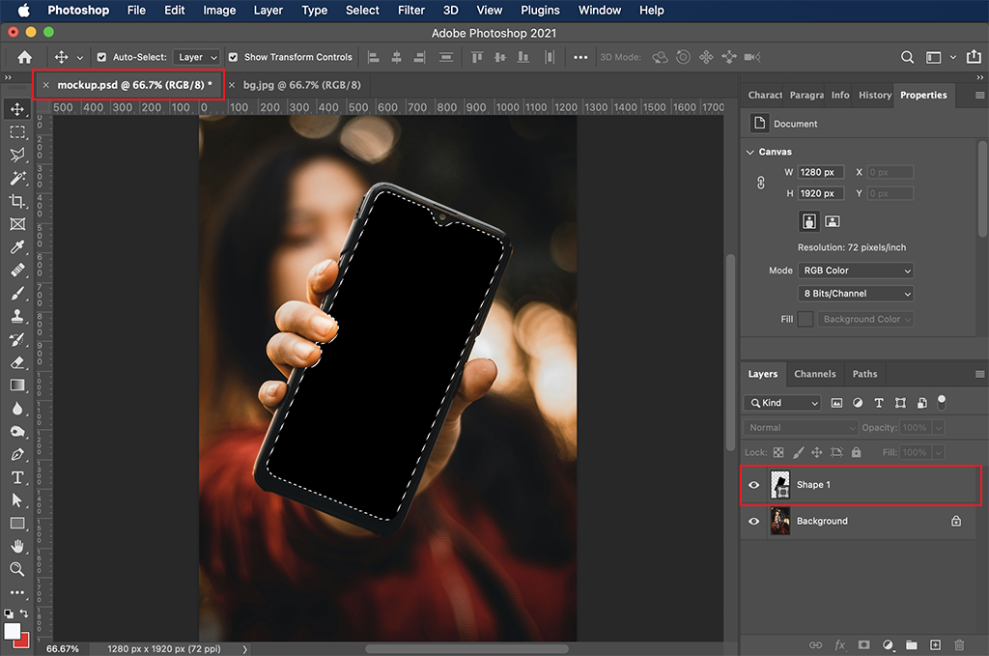Viewport: 989px width, 656px height.
Task: Select the Zoom tool in toolbar
Action: (17, 569)
